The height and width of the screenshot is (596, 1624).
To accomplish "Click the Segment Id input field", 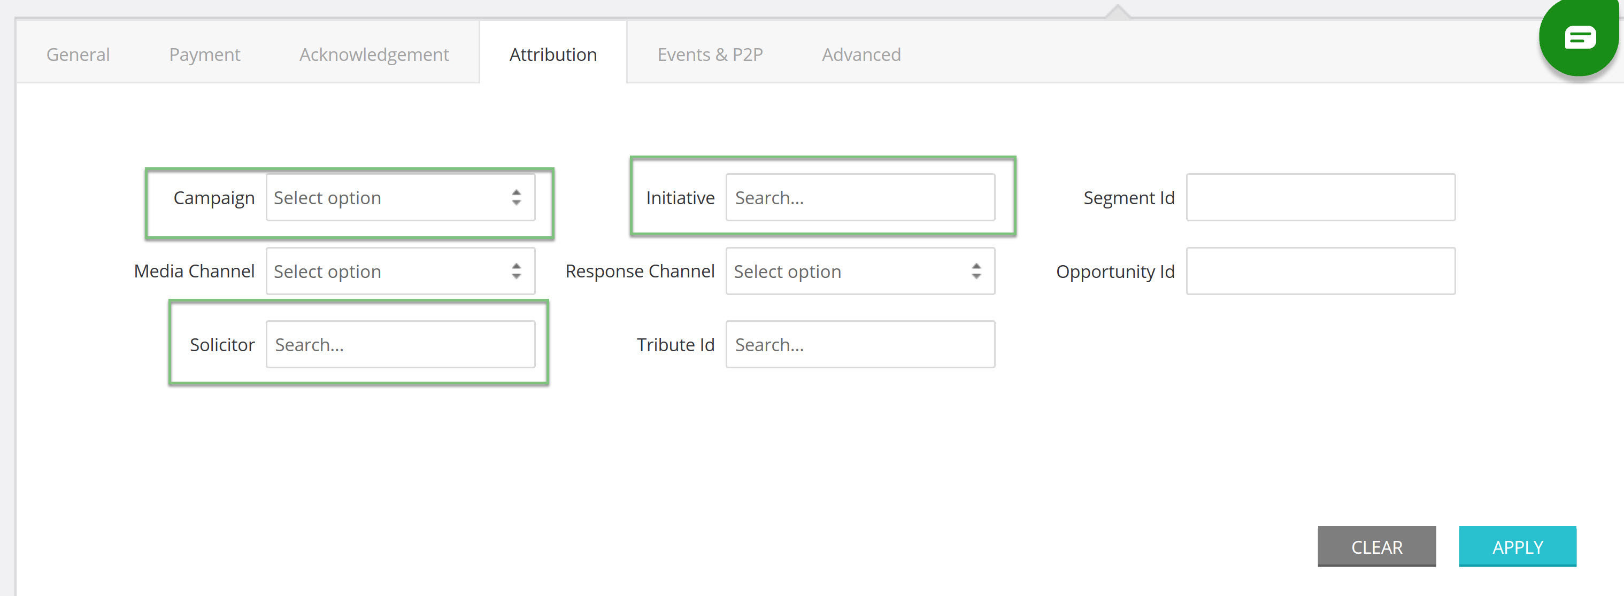I will click(x=1321, y=198).
